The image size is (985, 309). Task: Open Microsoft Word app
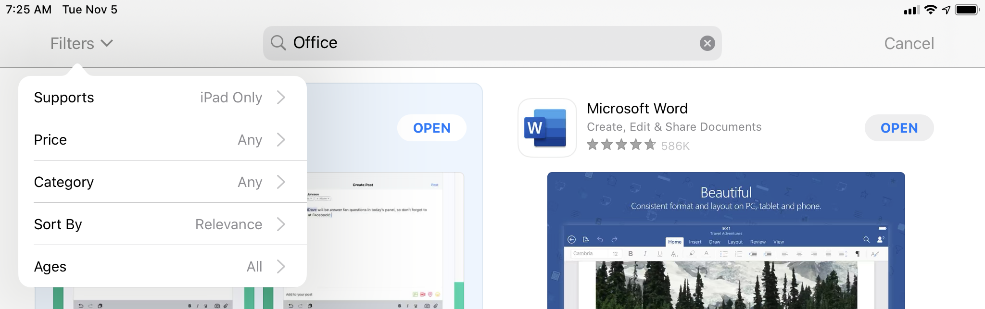point(899,128)
